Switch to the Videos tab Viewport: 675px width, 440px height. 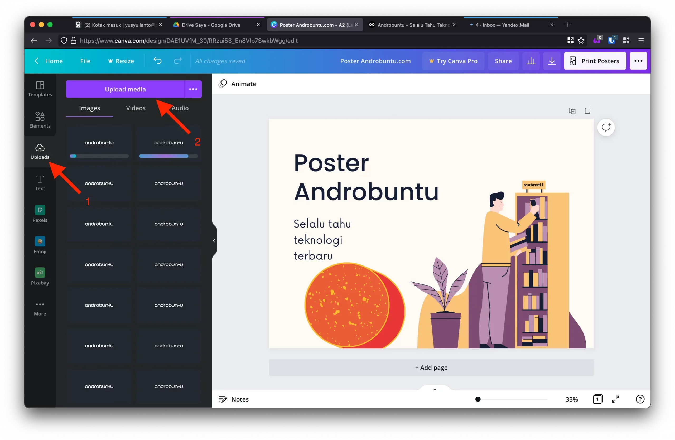tap(136, 108)
